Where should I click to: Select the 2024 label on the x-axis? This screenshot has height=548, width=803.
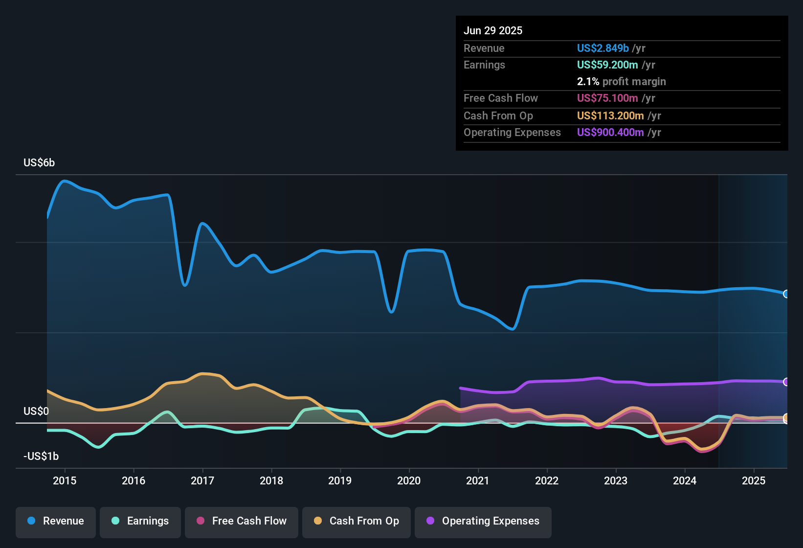coord(685,480)
